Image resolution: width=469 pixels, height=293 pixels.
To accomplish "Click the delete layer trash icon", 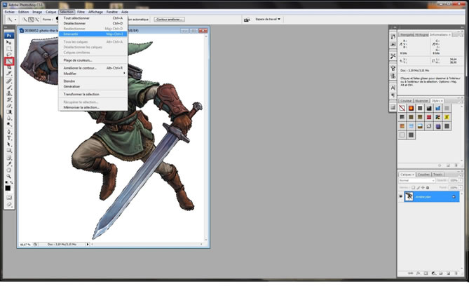I will point(456,273).
